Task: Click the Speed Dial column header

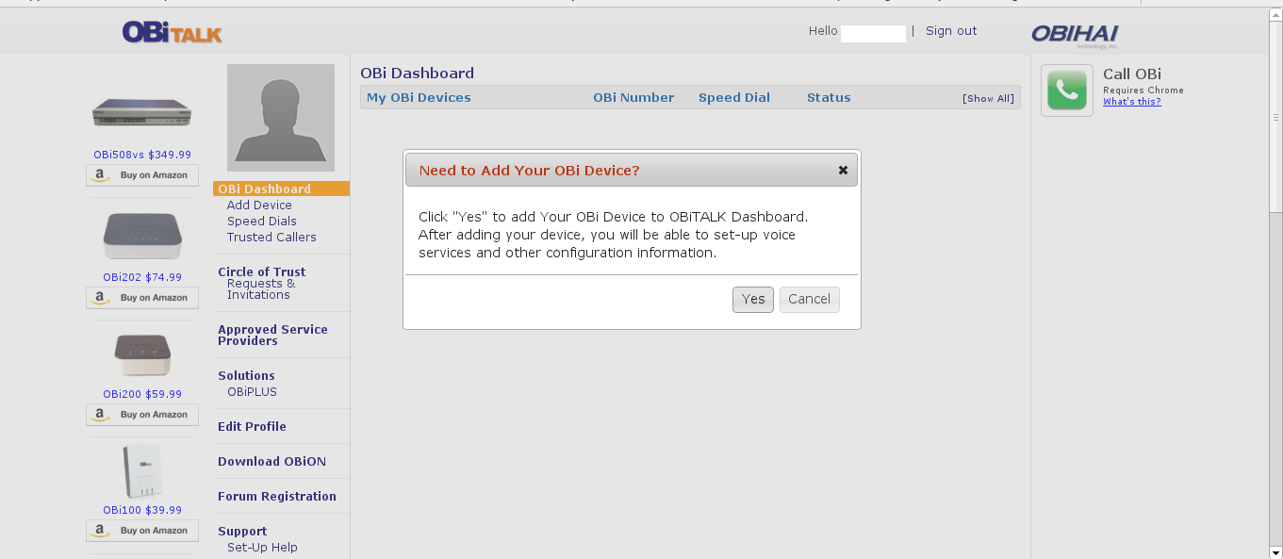Action: tap(734, 98)
